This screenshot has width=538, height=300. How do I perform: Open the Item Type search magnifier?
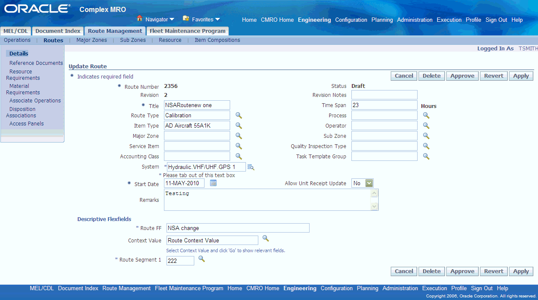[x=239, y=126]
